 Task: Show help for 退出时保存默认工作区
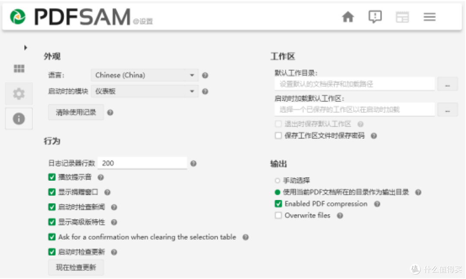coord(360,124)
